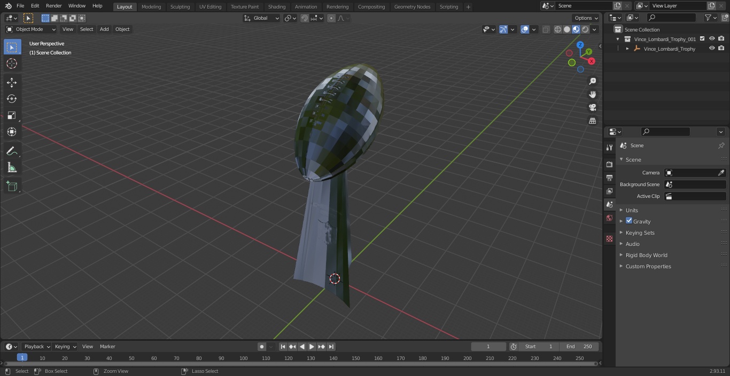Select the Cursor tool in the toolbar
This screenshot has width=730, height=376.
tap(12, 63)
